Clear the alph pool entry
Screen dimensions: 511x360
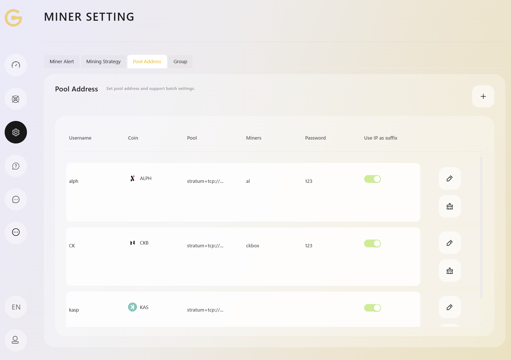point(450,206)
